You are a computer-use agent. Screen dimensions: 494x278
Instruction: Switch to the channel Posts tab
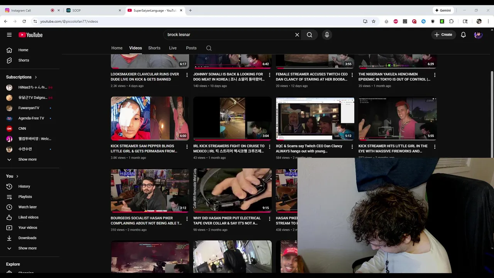pos(191,48)
